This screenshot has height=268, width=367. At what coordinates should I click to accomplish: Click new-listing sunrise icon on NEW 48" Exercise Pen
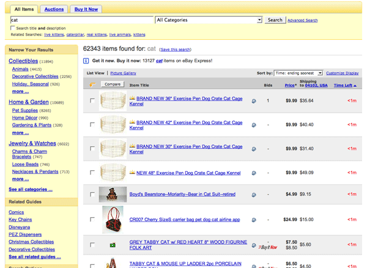coord(133,172)
